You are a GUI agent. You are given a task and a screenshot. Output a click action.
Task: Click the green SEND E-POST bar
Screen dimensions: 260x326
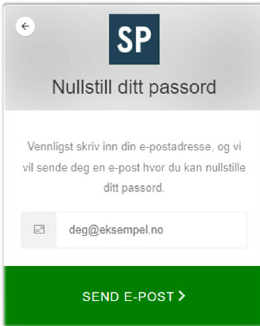[x=132, y=296]
